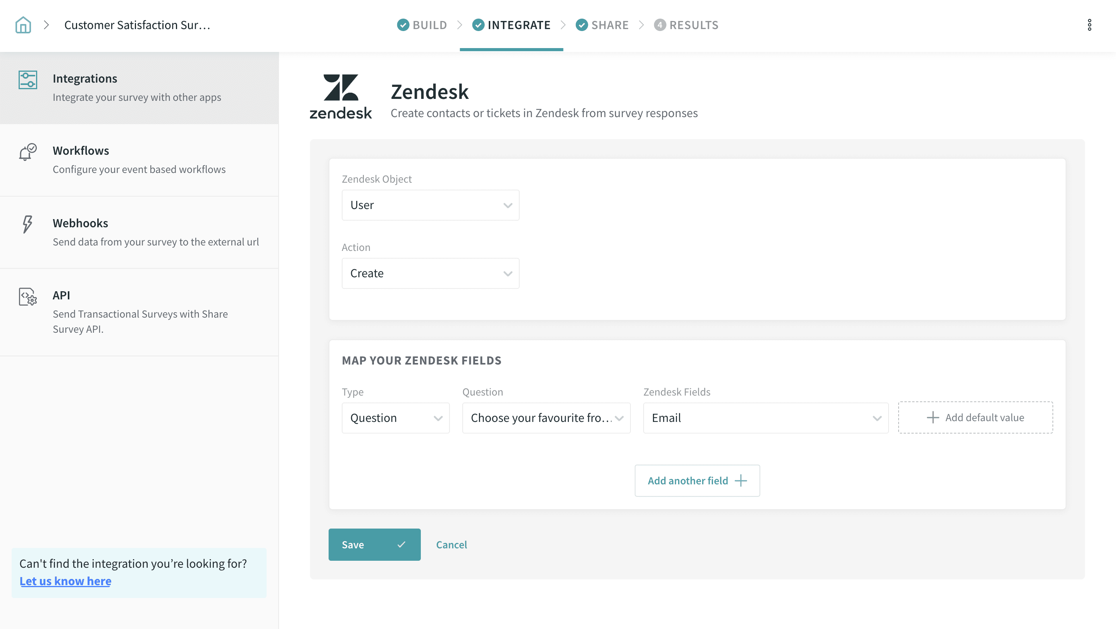Expand the Zendesk Fields dropdown showing Email
Viewport: 1116px width, 629px height.
[x=766, y=418]
